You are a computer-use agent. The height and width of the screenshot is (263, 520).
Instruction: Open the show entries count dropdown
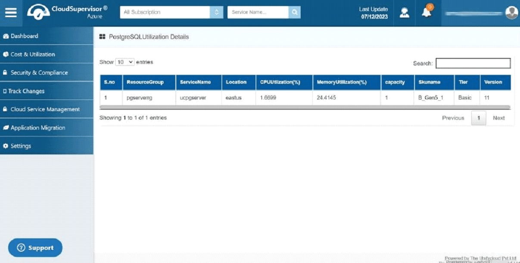[x=125, y=62]
